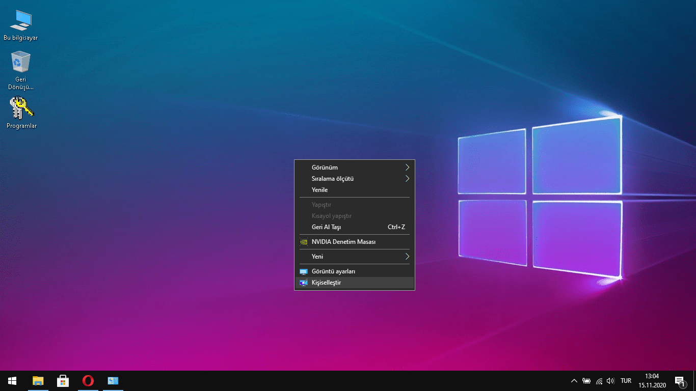
Task: Launch Microsoft Store from the taskbar
Action: coord(63,381)
